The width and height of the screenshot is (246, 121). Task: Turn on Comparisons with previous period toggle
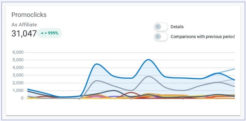(161, 37)
